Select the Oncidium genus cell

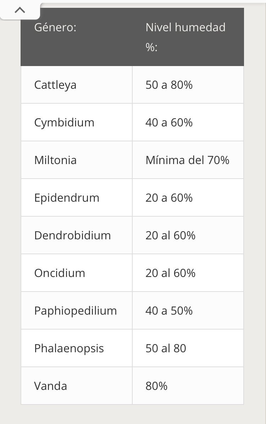pyautogui.click(x=76, y=273)
